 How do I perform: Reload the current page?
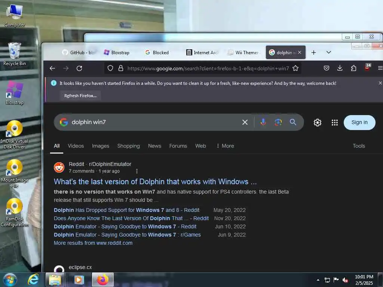pyautogui.click(x=79, y=68)
